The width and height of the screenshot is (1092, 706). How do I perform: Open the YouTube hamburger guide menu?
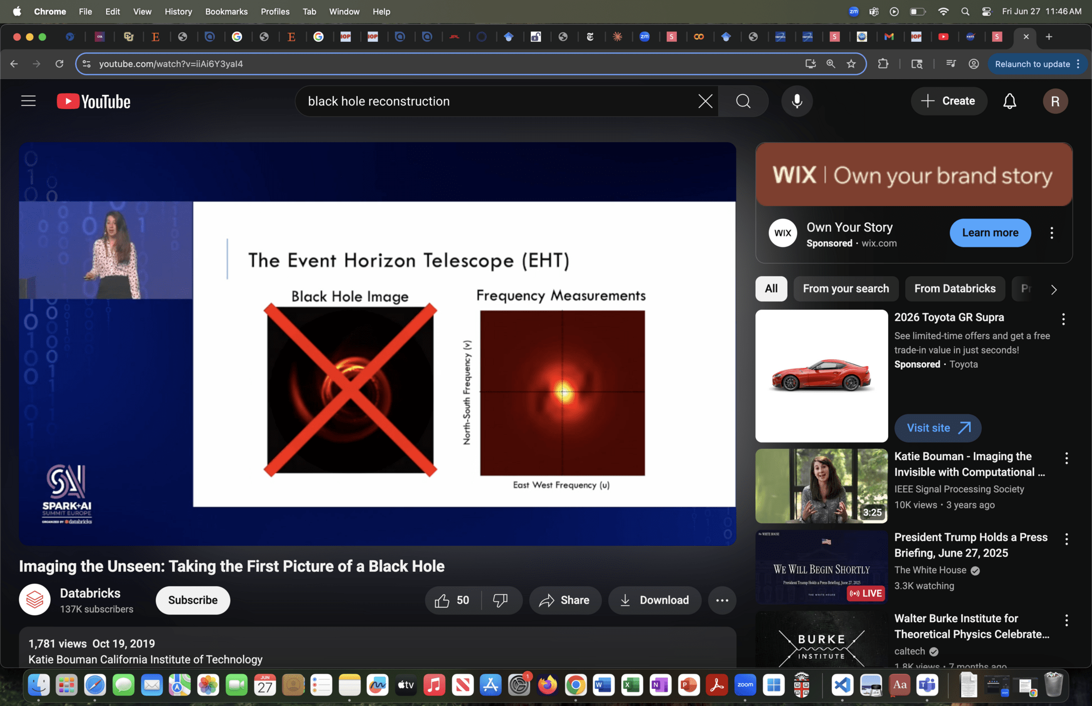click(28, 101)
